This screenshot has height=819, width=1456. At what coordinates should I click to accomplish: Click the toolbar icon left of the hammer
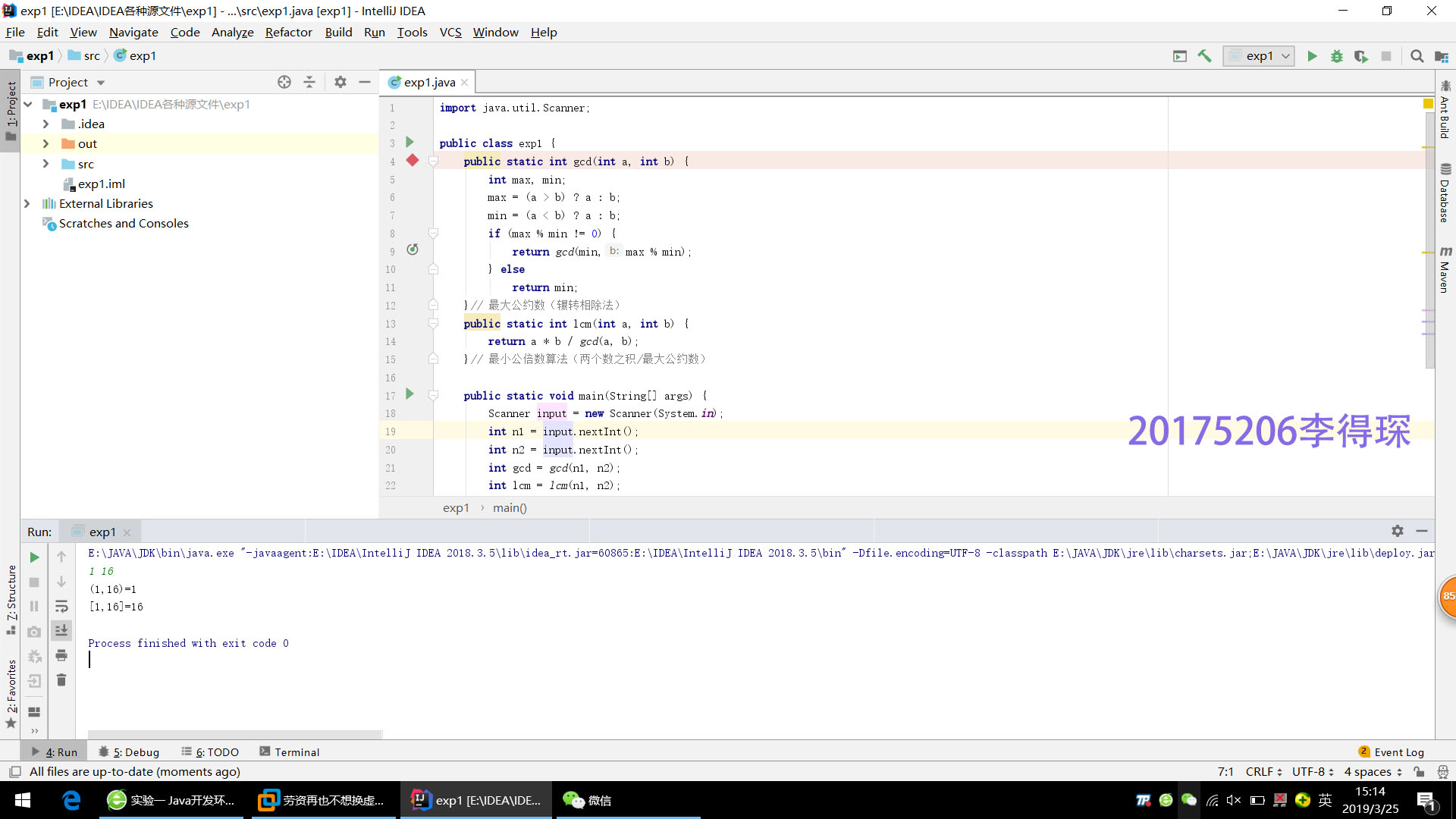point(1180,56)
